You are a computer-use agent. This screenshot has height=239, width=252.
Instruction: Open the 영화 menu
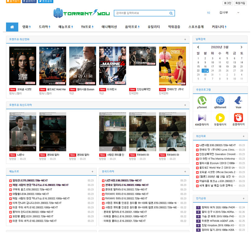[x=27, y=27]
